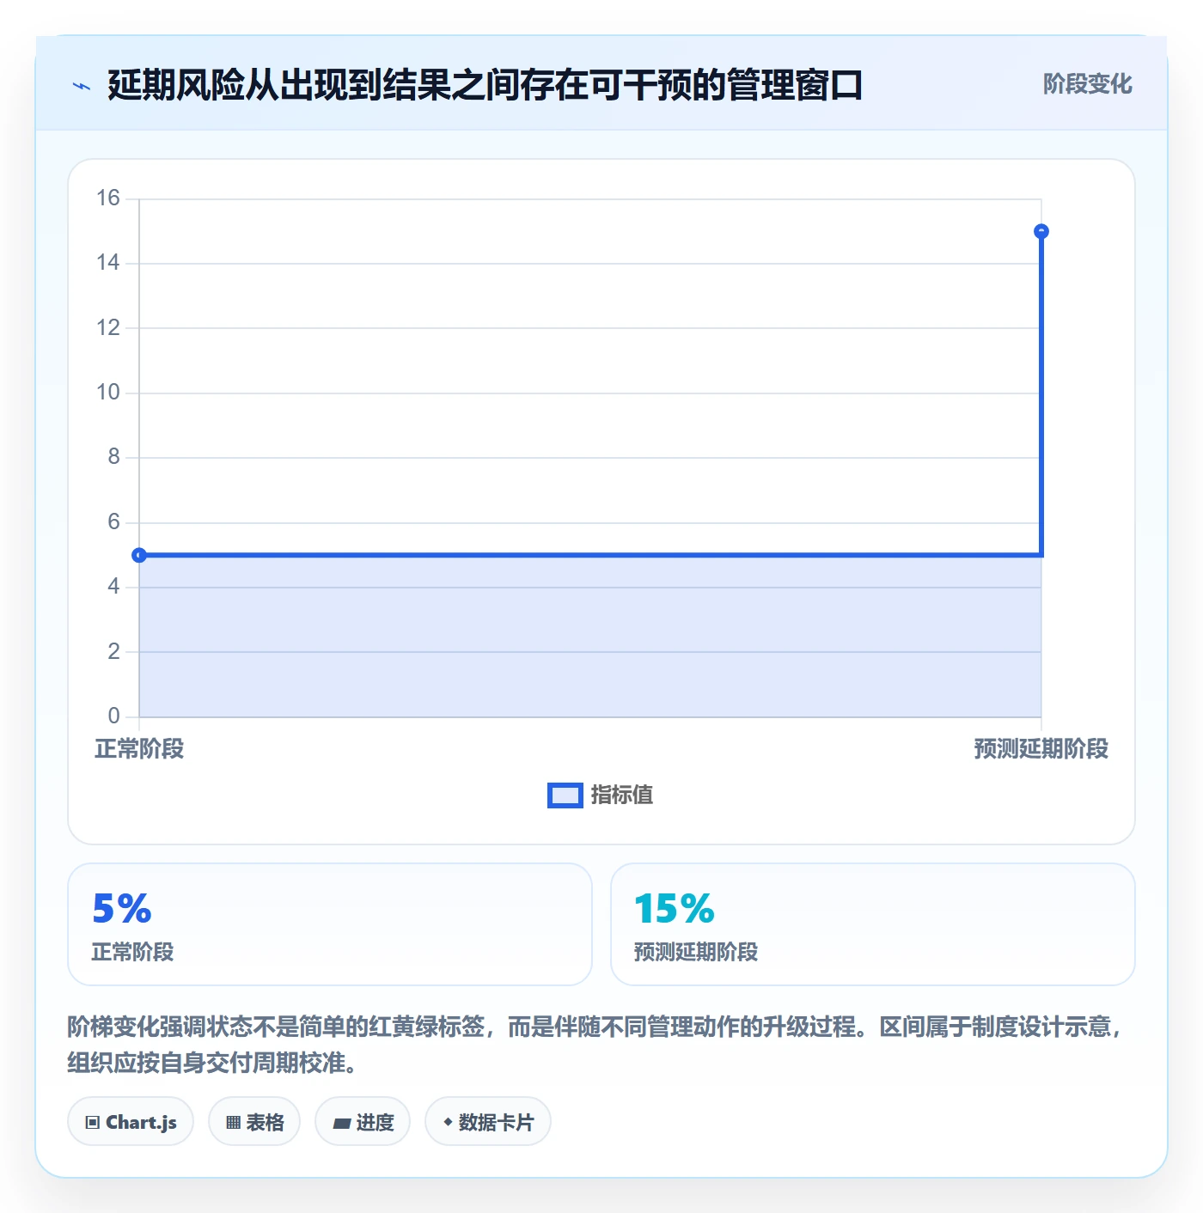Click the lightning bolt icon beside the title

point(82,86)
